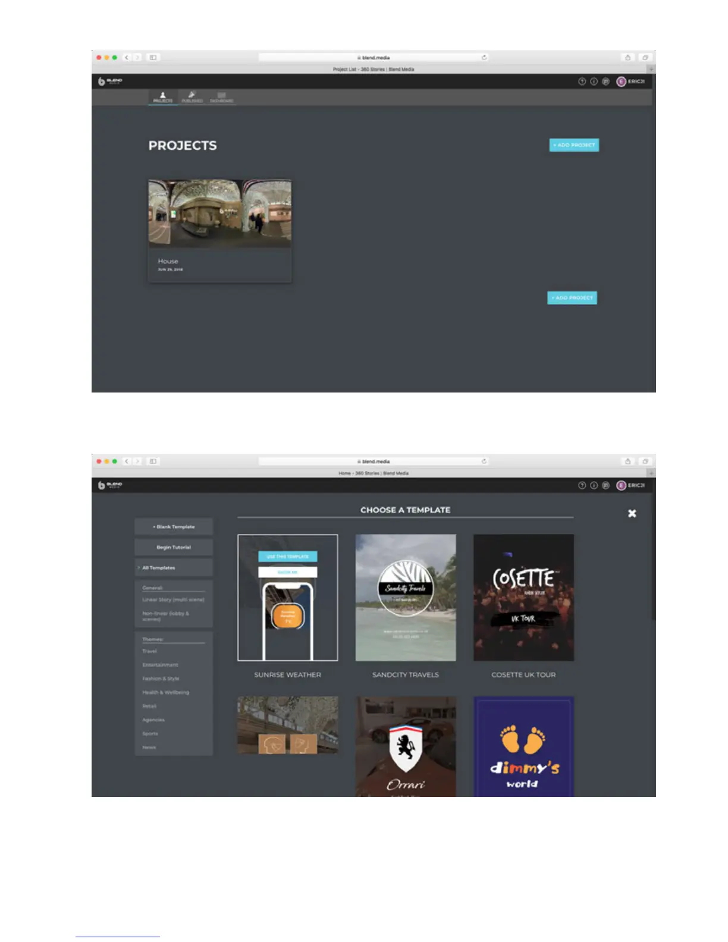Screen dimensions: 728x942
Task: Select Fashion & Style theme filter
Action: click(161, 679)
